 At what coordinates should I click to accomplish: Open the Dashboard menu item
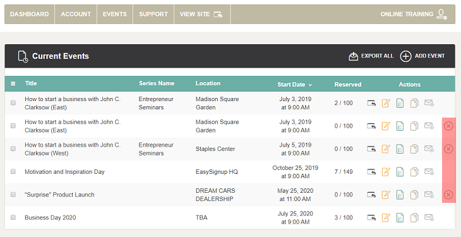tap(30, 14)
